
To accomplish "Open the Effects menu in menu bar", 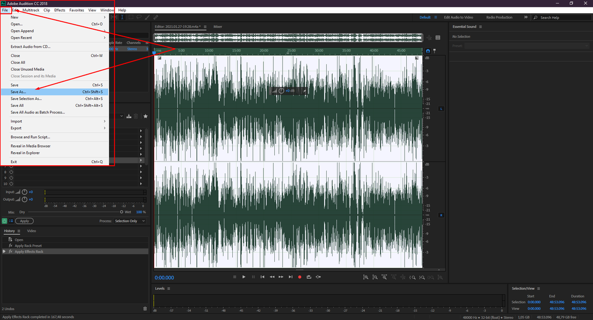I will coord(59,10).
